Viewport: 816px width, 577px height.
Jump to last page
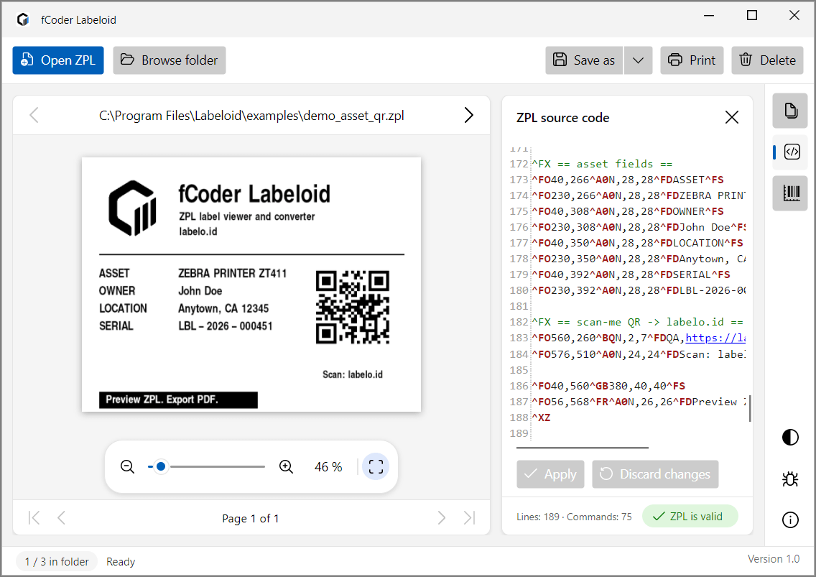click(469, 517)
